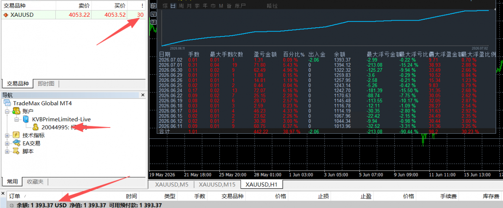Click the 路径 label in statistics panel
503x208 pixels.
[272, 5]
